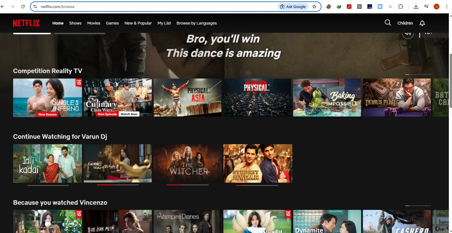Viewport: 452px width, 233px height.
Task: Open the Because you watched Vincenzo heading
Action: (60, 202)
